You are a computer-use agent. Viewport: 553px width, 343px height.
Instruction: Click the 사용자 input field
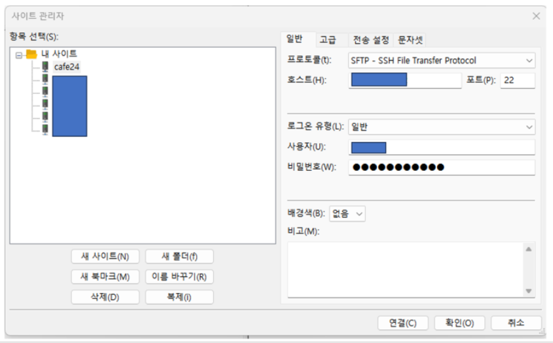(441, 148)
